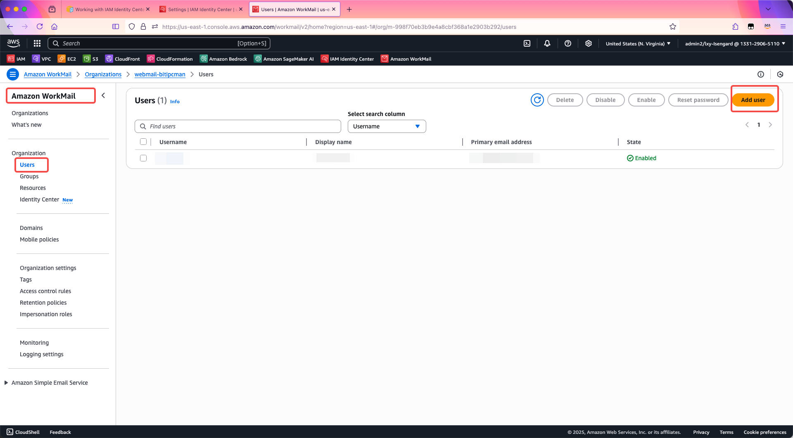This screenshot has height=438, width=793.
Task: Open the AWS services grid menu
Action: [37, 43]
